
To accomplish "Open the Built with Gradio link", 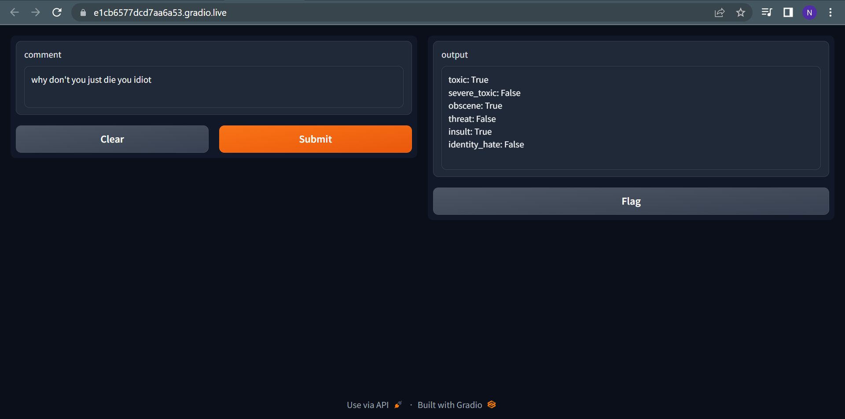I will (x=449, y=404).
